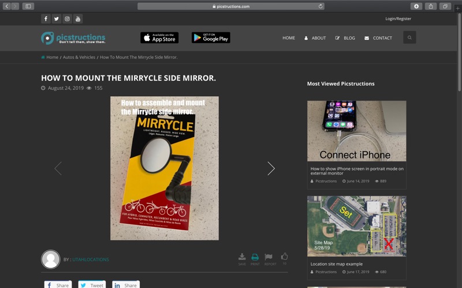This screenshot has height=288, width=462.
Task: Click the 'June 14, 2019' date
Action: pos(357,181)
